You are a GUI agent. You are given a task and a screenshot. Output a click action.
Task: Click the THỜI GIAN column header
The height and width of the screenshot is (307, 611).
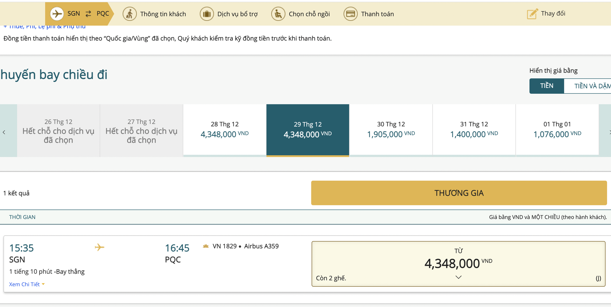coord(22,217)
